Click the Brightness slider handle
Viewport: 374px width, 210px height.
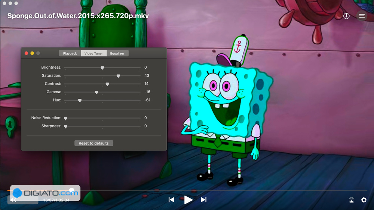[x=102, y=68]
